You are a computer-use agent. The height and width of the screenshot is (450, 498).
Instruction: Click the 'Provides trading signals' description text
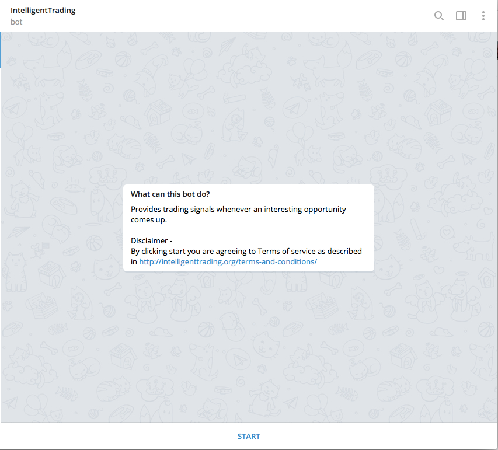tap(238, 214)
